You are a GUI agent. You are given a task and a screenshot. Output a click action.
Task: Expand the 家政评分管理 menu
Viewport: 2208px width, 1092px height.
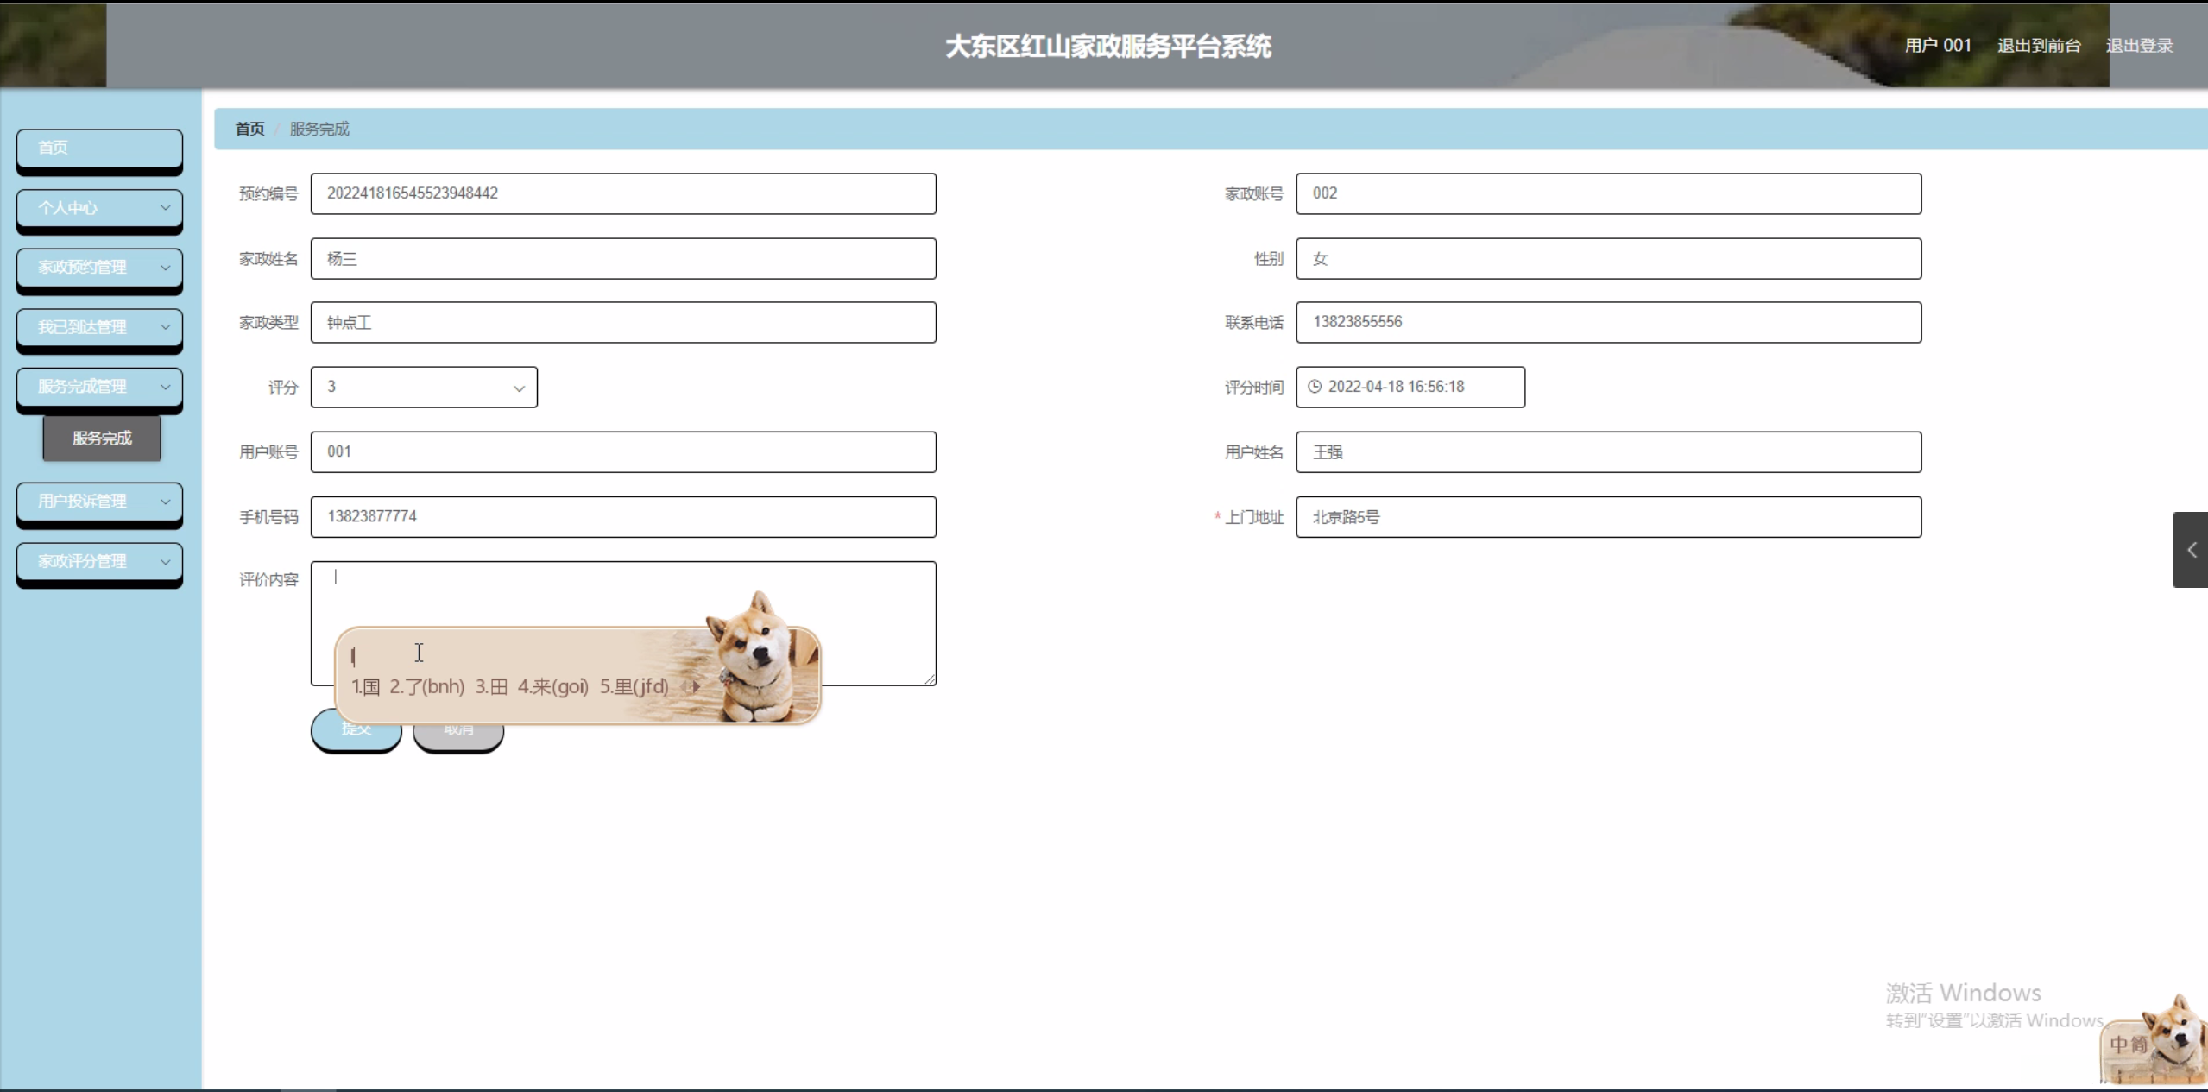[x=99, y=561]
